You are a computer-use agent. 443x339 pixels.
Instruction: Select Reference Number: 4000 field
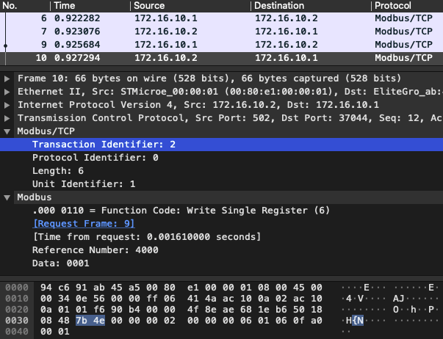222,250
